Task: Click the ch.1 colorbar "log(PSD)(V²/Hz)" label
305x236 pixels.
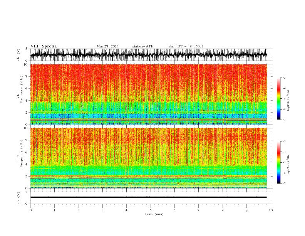Action: coord(288,101)
